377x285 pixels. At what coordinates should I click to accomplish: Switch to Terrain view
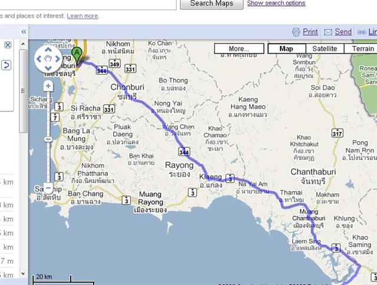361,48
